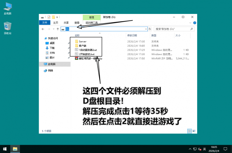Select the 1启动服务器.bat file
This screenshot has height=153, width=232.
(86, 50)
